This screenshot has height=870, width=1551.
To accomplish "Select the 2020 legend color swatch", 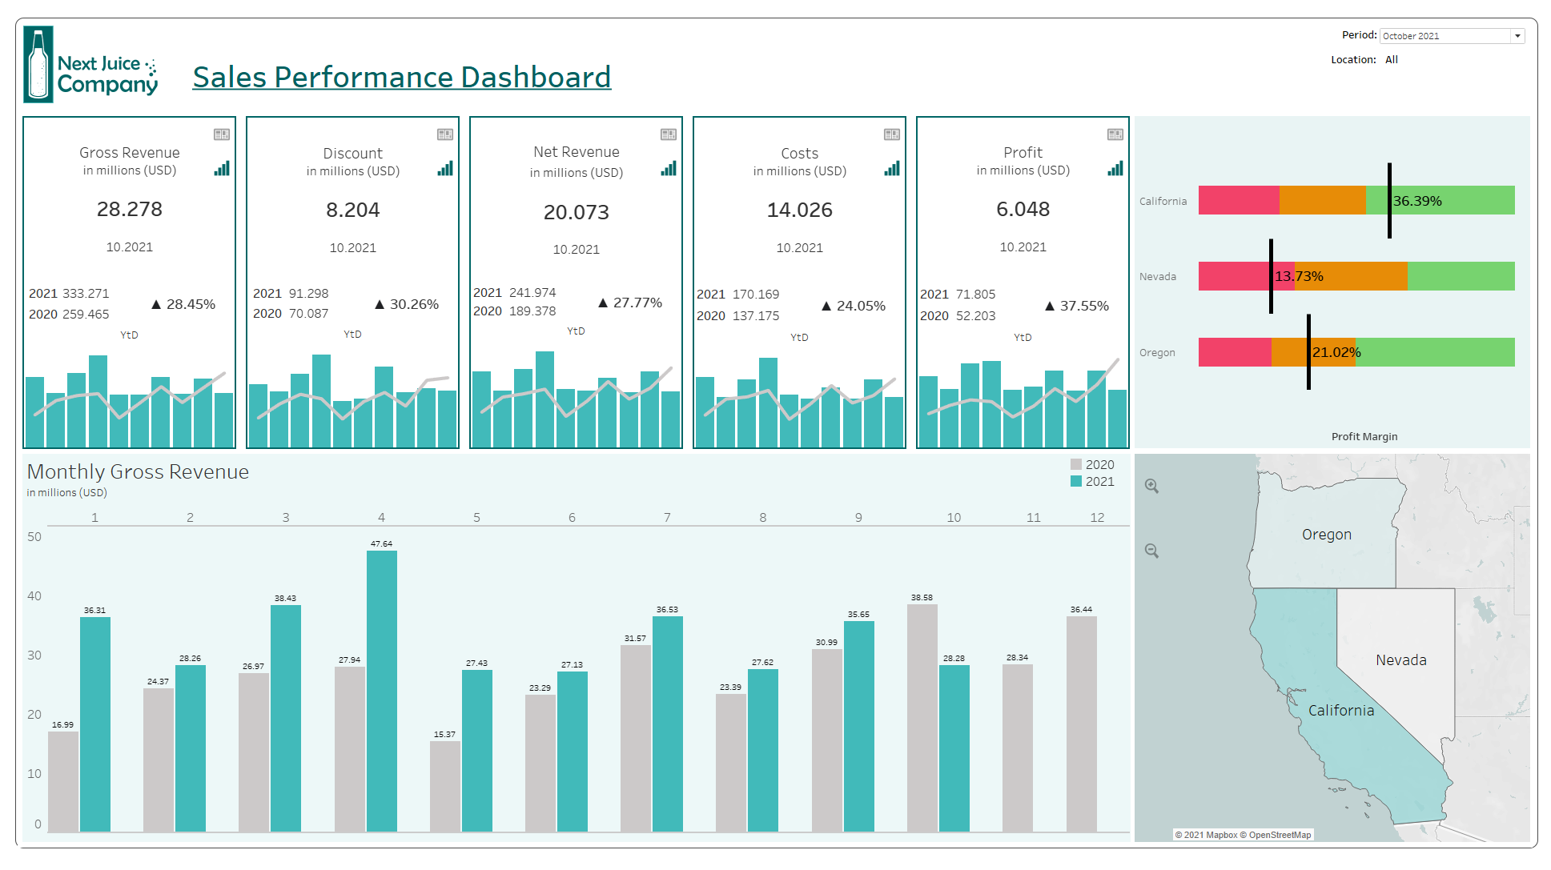I will [x=1076, y=464].
